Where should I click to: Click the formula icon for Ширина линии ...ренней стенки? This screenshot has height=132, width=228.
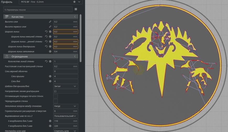(x=50, y=41)
